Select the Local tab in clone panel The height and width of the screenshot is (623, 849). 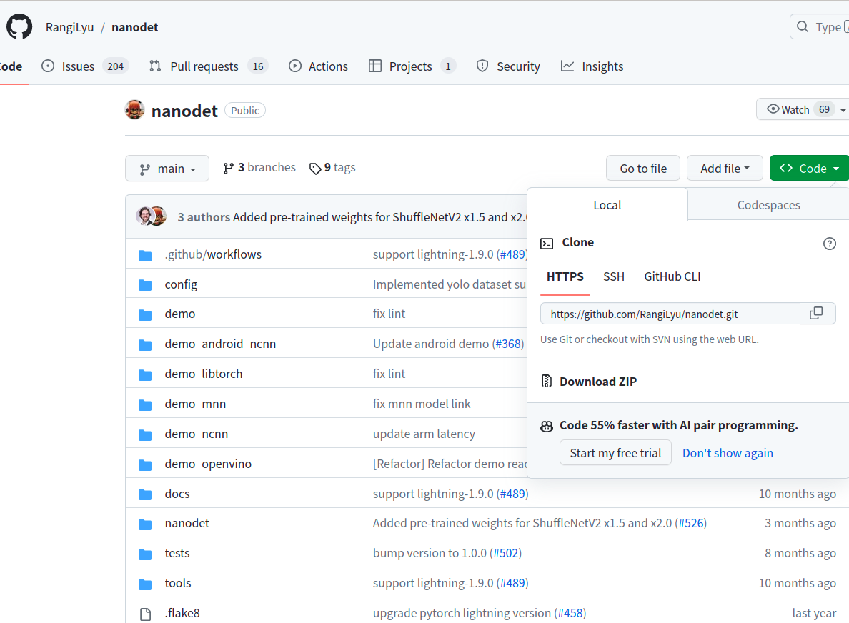[x=607, y=205]
